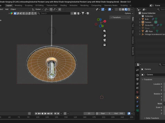The image size is (165, 123).
Task: Click the Camera object icon in outliner
Action: tap(143, 22)
